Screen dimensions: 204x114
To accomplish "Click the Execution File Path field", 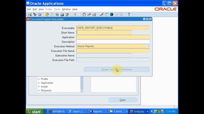I will click(113, 60).
